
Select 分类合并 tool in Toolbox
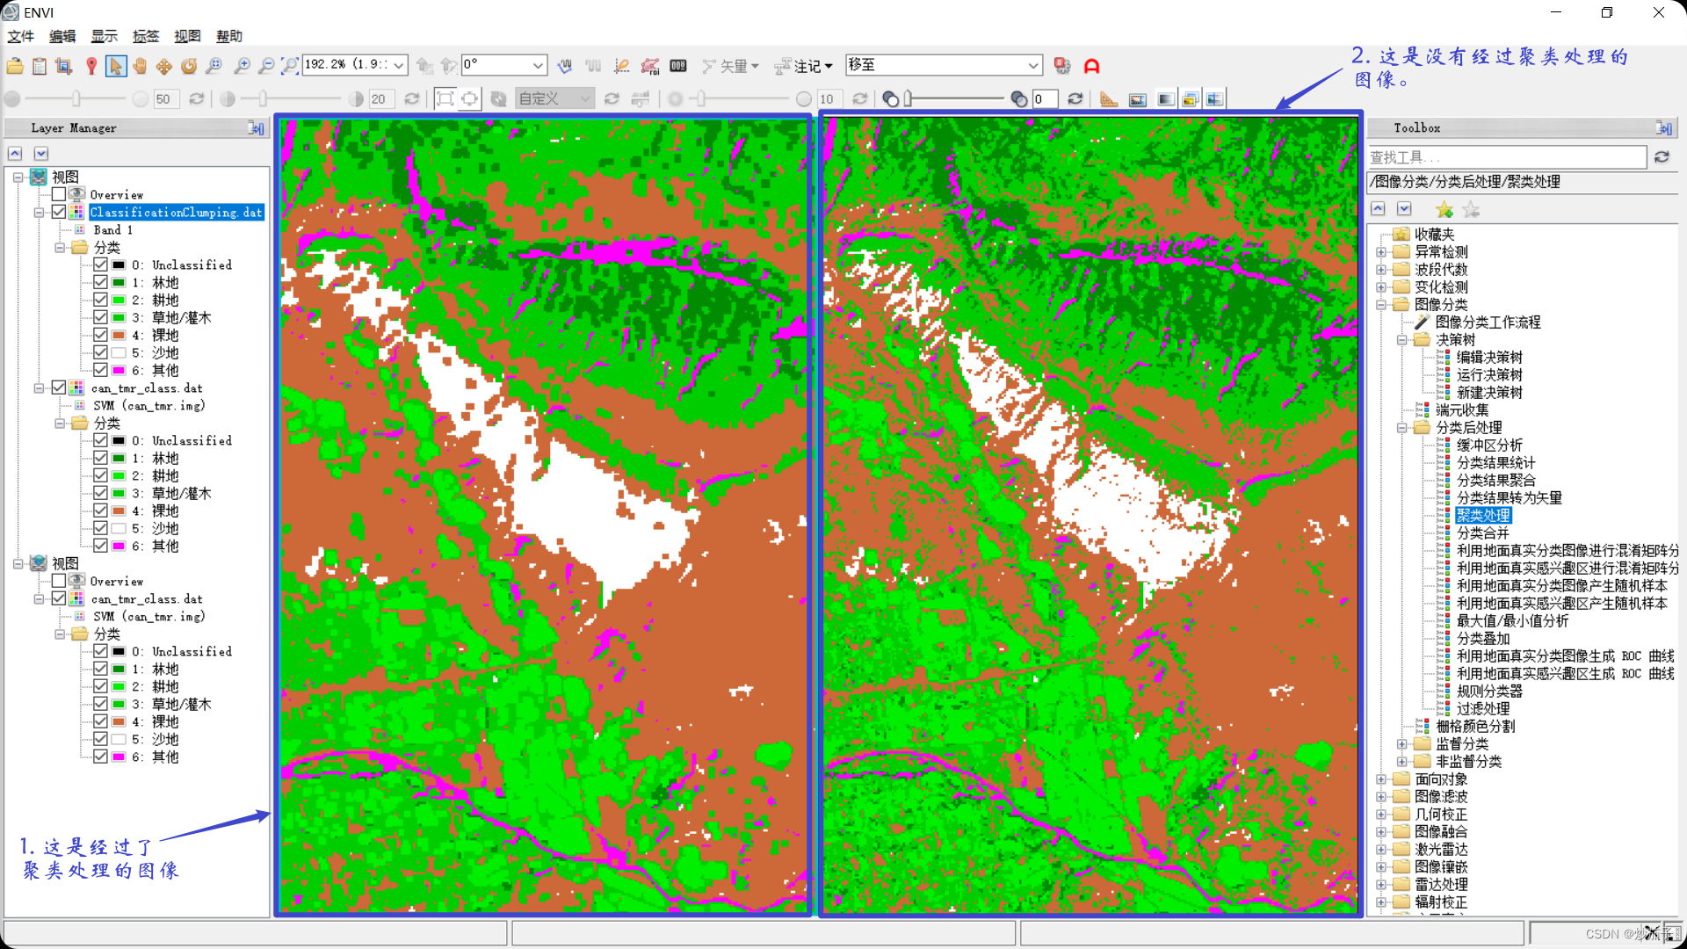[x=1482, y=533]
